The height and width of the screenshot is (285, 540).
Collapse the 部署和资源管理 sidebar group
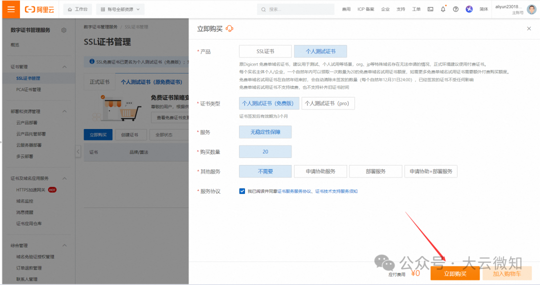tap(64, 111)
